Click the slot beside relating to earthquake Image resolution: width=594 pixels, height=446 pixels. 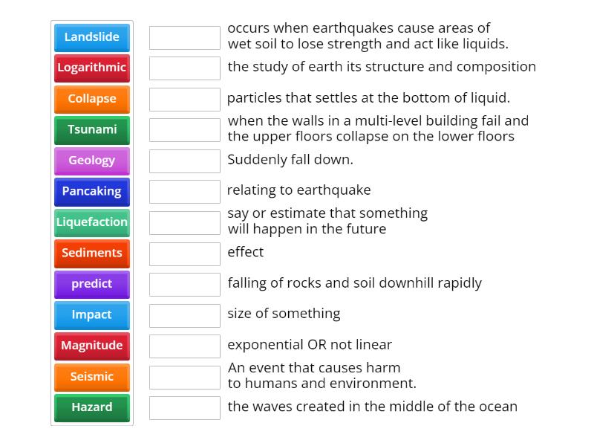184,191
